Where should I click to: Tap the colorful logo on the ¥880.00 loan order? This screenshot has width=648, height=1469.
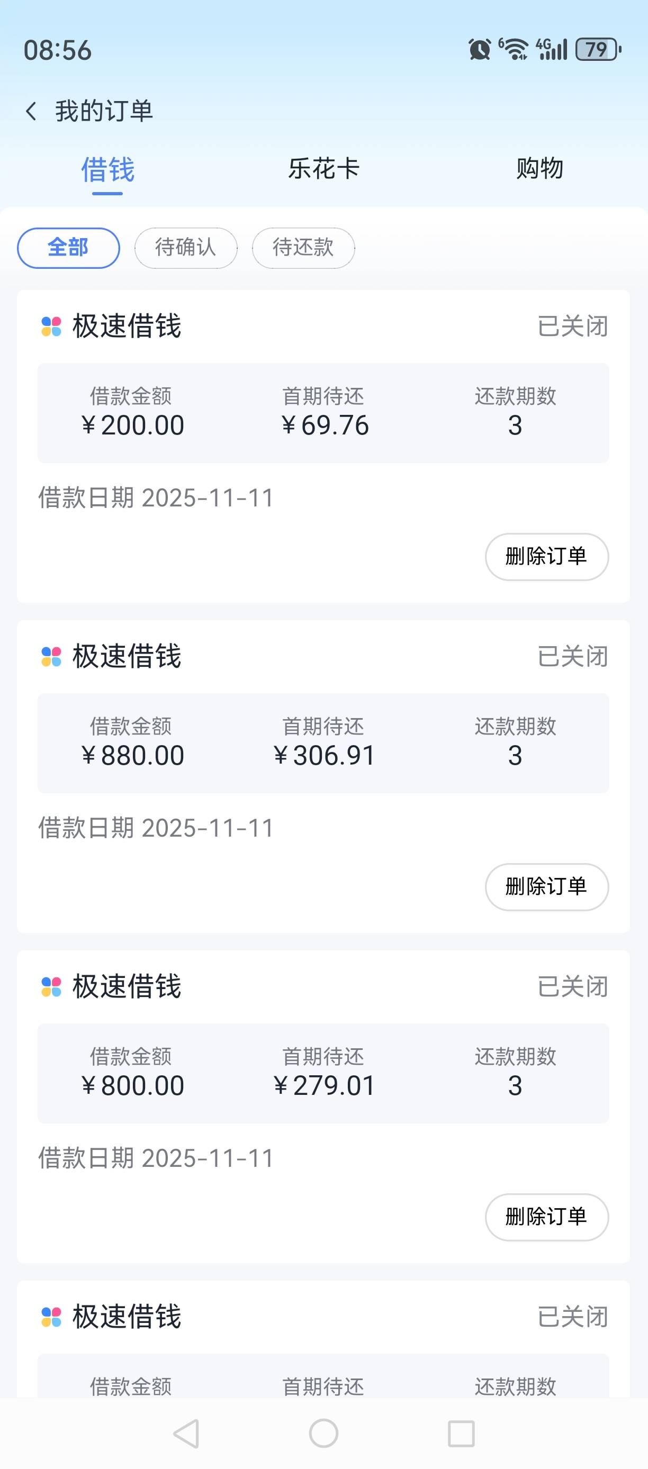pyautogui.click(x=51, y=657)
